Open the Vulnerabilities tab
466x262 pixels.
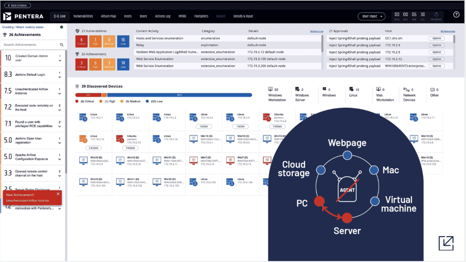(83, 16)
